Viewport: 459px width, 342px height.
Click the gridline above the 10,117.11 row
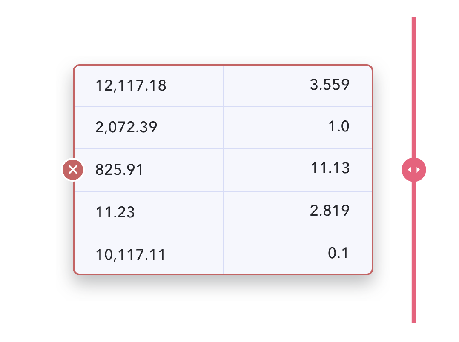coord(223,234)
